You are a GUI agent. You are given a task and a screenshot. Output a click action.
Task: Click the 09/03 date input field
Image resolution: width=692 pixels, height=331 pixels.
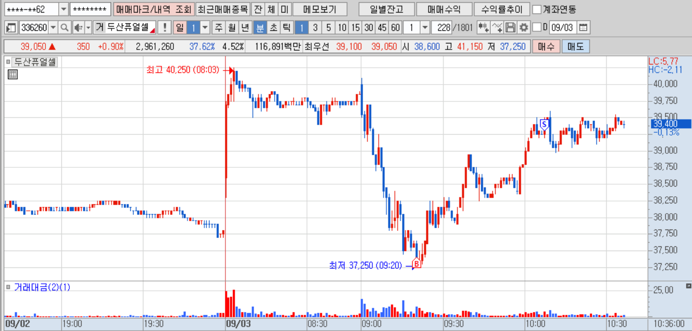(x=563, y=28)
